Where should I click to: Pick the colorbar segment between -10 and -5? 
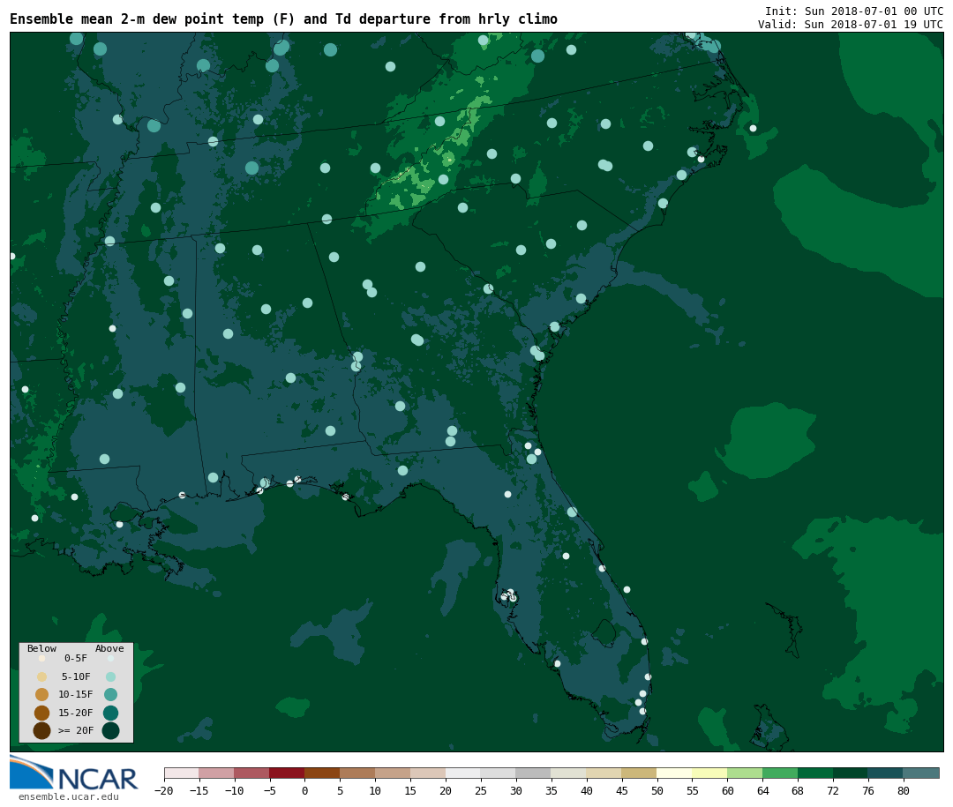click(251, 773)
